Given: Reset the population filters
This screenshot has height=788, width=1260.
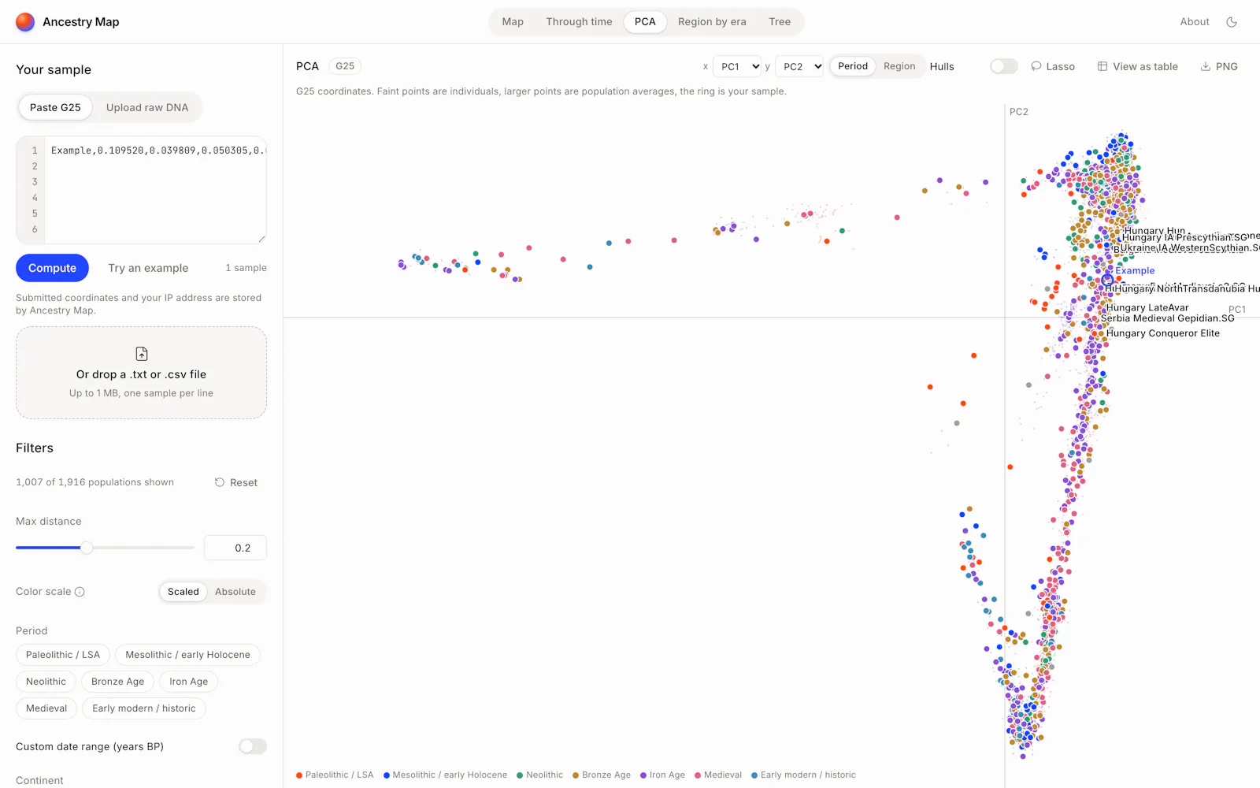Looking at the screenshot, I should click(236, 482).
